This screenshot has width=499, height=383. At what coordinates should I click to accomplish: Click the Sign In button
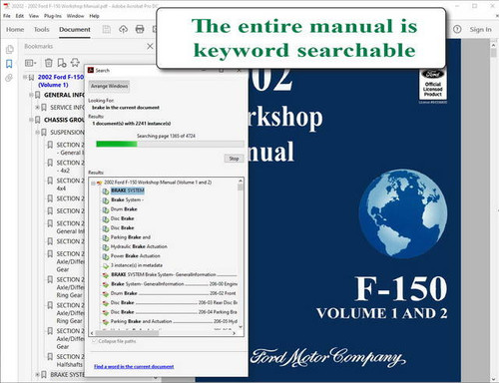click(480, 29)
